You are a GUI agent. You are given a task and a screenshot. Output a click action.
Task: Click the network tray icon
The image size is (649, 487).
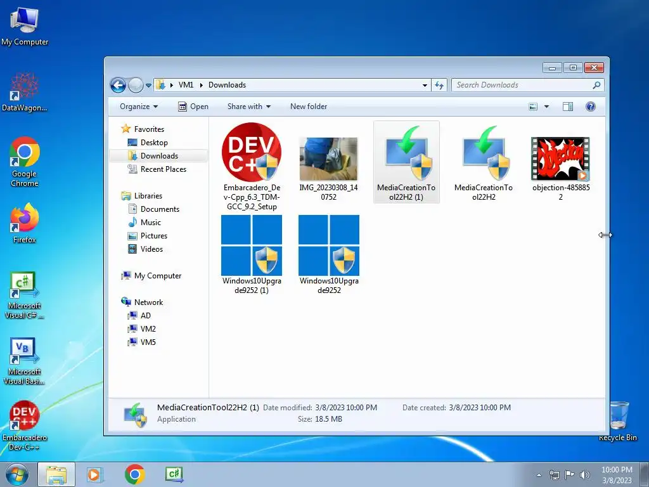click(554, 475)
